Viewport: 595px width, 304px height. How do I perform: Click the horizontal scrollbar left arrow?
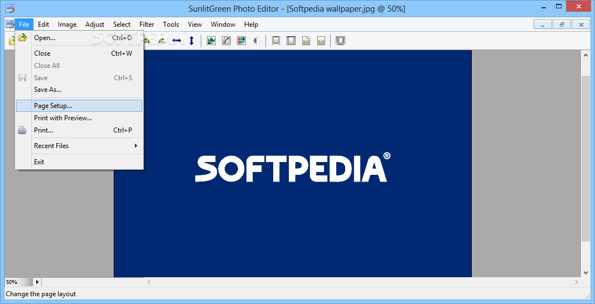coord(149,282)
